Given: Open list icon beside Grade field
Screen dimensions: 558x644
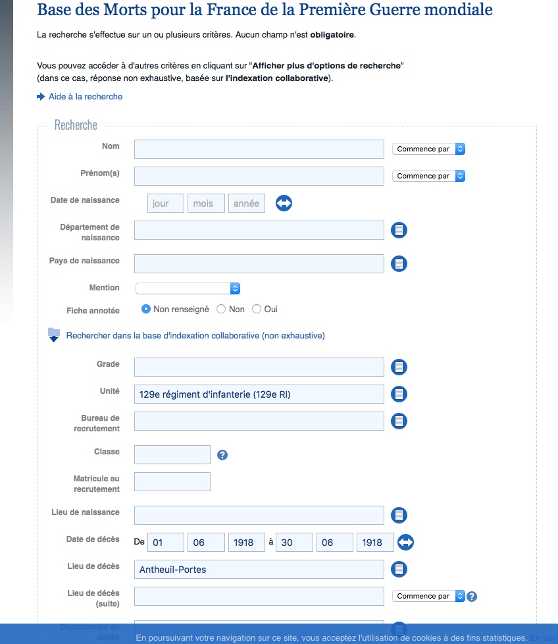Looking at the screenshot, I should point(399,367).
